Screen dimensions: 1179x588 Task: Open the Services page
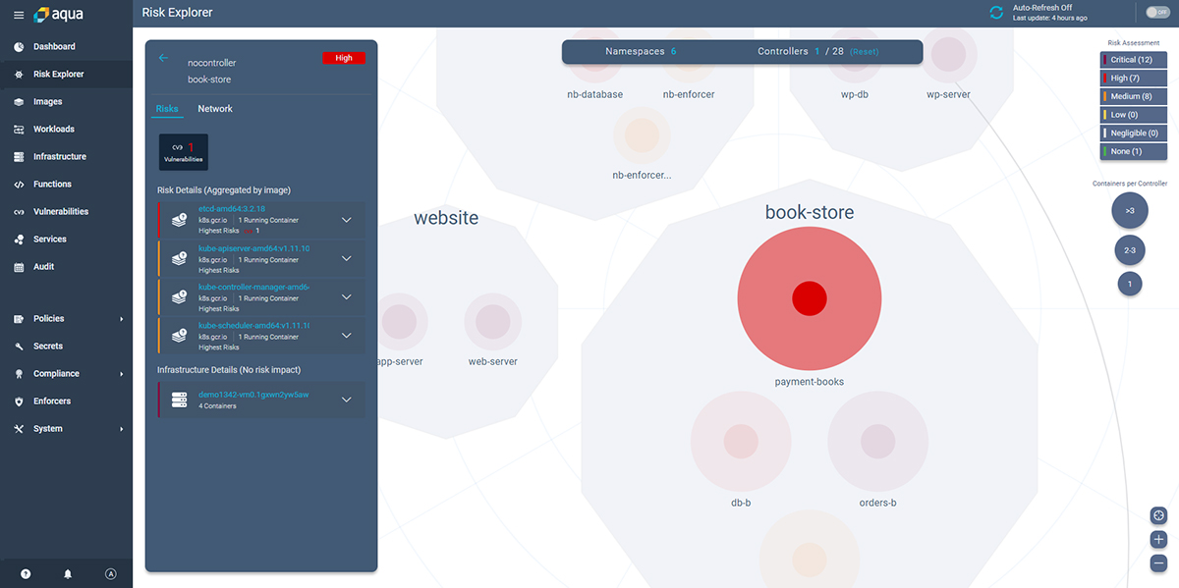click(x=50, y=239)
